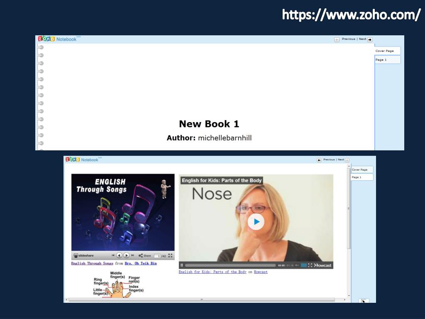Click the left arrow icon in top notebook
This screenshot has height=319, width=425.
pyautogui.click(x=337, y=39)
